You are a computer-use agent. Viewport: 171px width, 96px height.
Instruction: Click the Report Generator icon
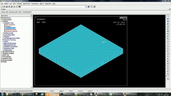(x=14, y=7)
